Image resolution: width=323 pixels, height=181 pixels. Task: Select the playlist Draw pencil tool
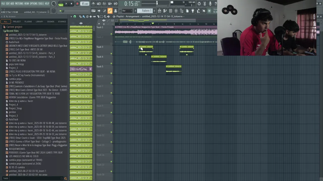pos(80,17)
